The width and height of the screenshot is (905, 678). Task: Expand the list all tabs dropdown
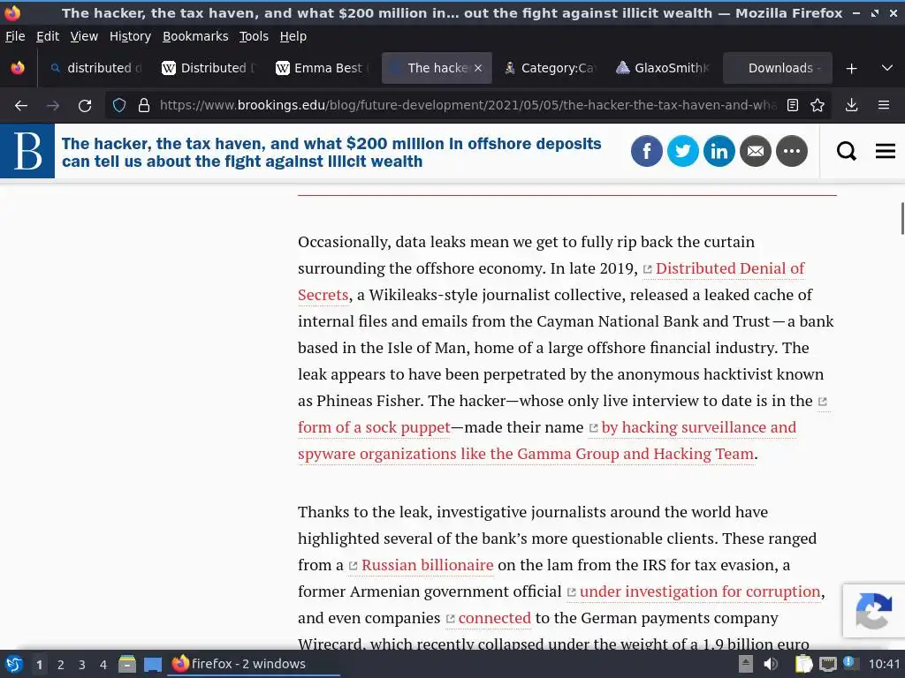click(887, 68)
